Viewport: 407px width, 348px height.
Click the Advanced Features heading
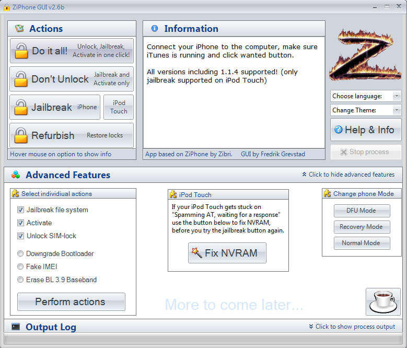pos(68,175)
